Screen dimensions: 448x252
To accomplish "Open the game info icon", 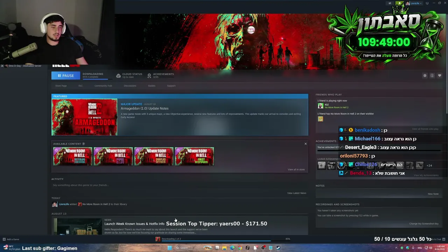I will (x=432, y=76).
